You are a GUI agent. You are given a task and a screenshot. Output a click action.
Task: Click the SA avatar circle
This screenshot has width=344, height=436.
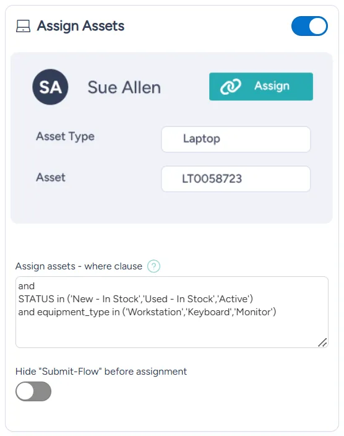(x=50, y=87)
